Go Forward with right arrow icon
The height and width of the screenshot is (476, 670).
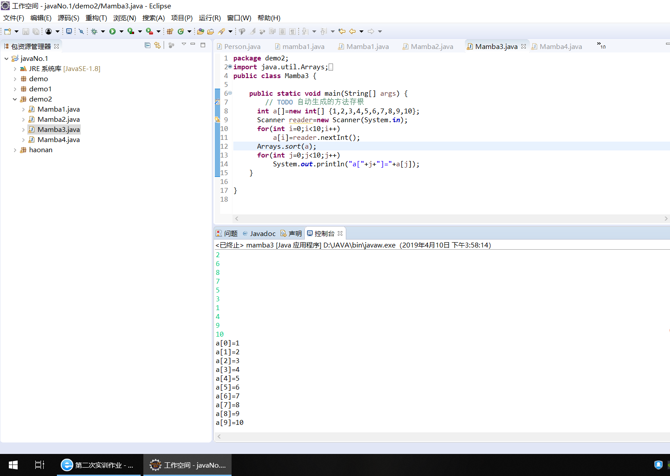(x=371, y=31)
